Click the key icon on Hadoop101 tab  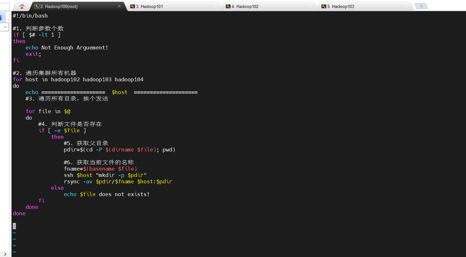point(133,6)
